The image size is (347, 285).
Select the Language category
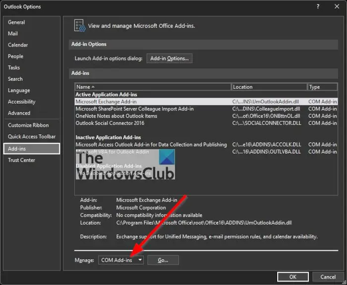pyautogui.click(x=19, y=90)
